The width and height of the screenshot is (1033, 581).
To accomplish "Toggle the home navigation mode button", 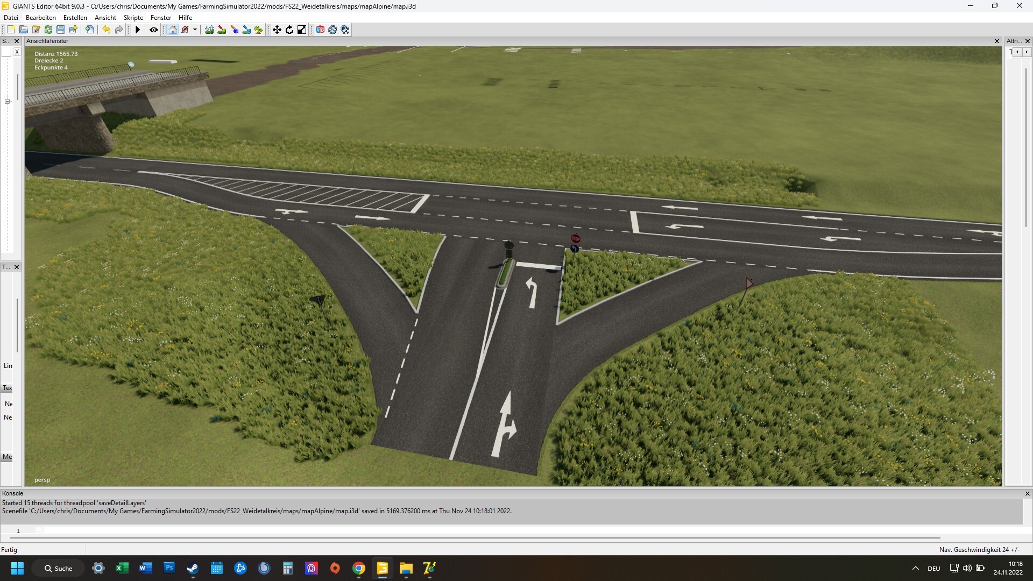I will coord(172,30).
